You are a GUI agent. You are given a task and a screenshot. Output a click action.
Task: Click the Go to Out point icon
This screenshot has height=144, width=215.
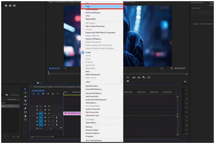[x=128, y=77]
